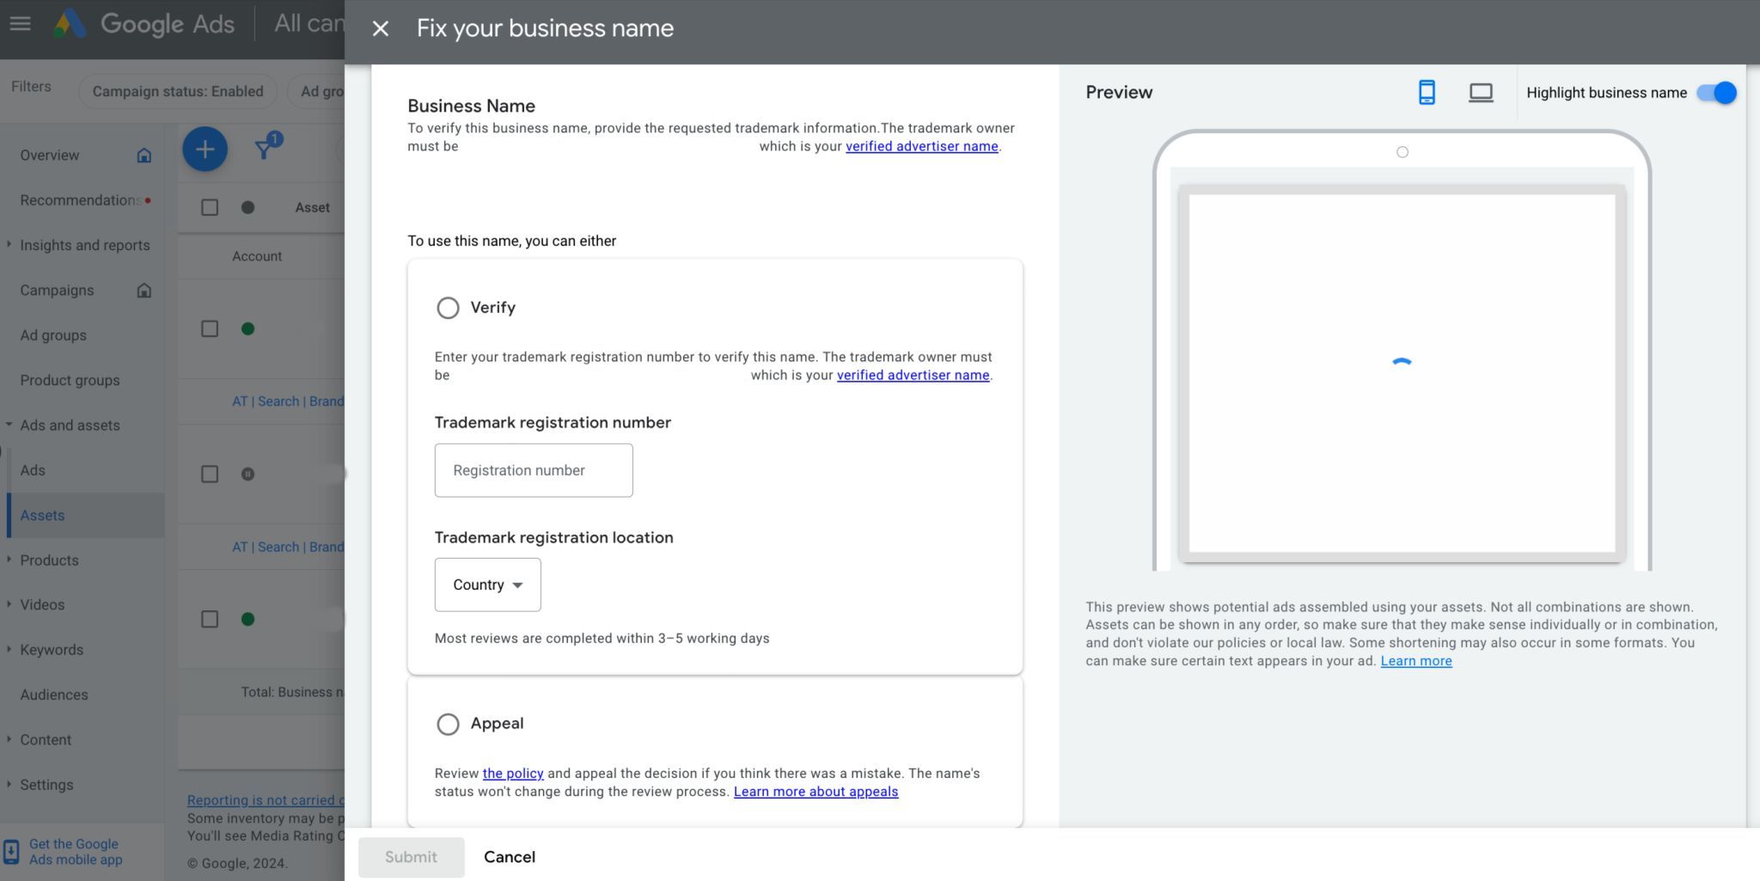This screenshot has height=881, width=1760.
Task: Click the Google Ads logo
Action: click(x=143, y=23)
